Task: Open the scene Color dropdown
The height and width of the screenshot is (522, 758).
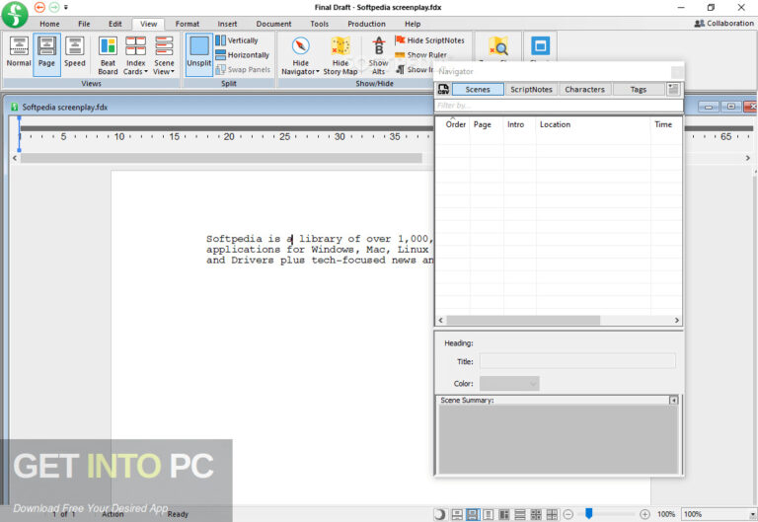Action: (509, 383)
